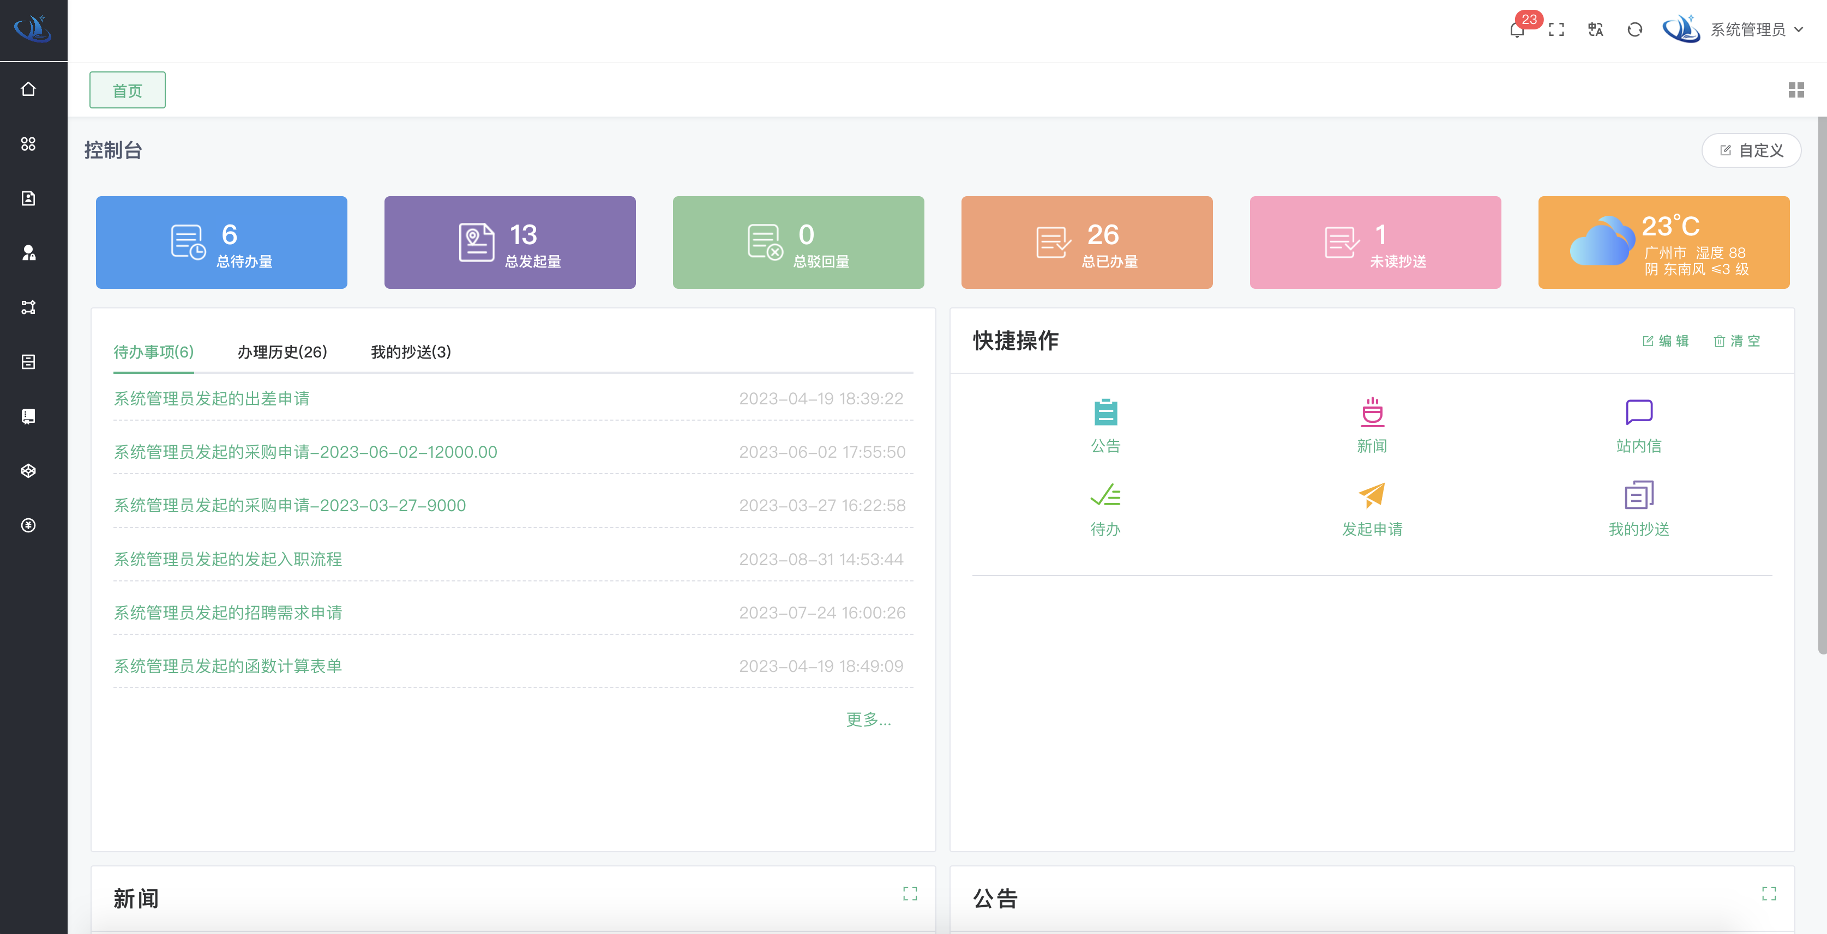Open the 发起申请 paper plane icon
1827x934 pixels.
(1372, 495)
